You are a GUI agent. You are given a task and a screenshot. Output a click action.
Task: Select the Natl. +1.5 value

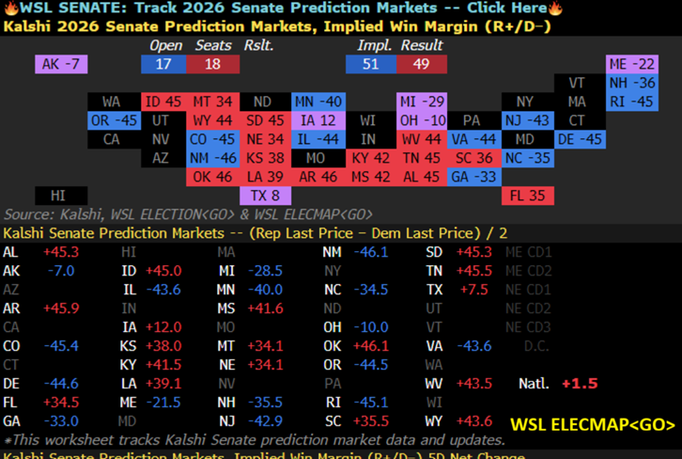click(580, 383)
